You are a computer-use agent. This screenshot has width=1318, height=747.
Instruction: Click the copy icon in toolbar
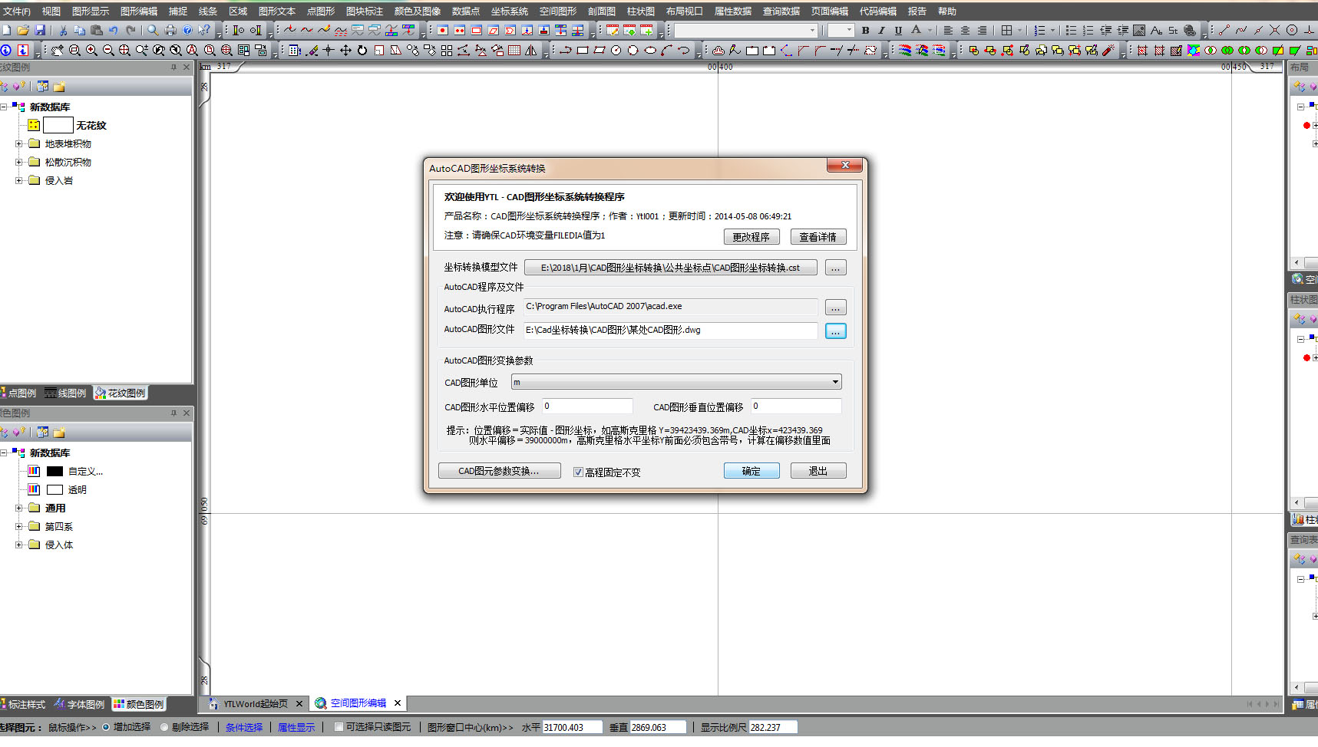(x=80, y=31)
